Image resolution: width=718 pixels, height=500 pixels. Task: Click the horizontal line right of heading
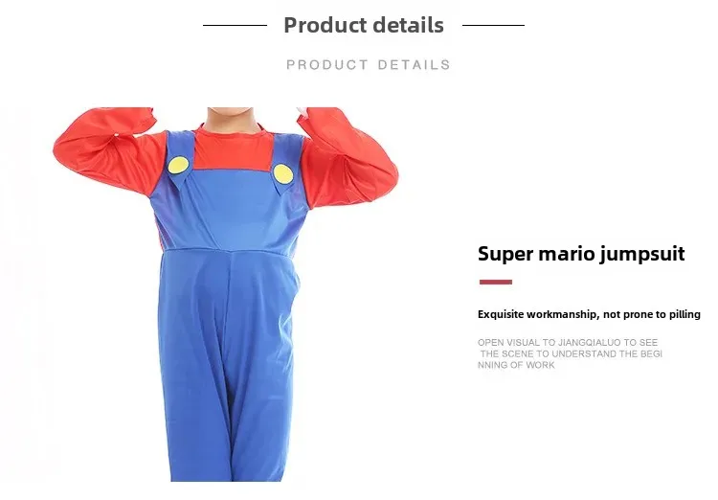pyautogui.click(x=493, y=25)
